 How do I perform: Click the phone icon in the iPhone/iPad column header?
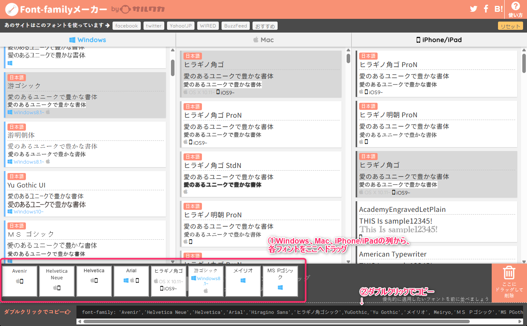click(x=418, y=40)
